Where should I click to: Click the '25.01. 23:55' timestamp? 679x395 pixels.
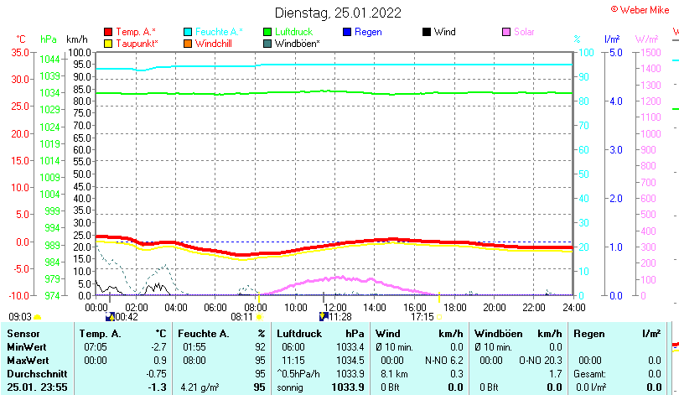click(x=37, y=387)
